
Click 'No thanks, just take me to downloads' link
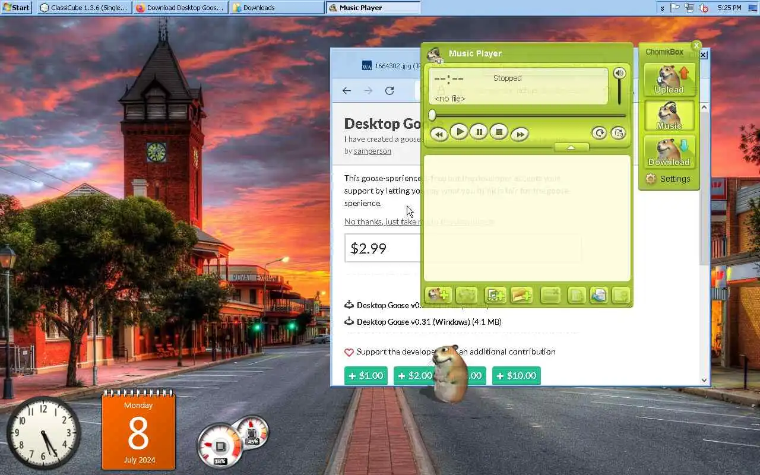click(x=419, y=221)
